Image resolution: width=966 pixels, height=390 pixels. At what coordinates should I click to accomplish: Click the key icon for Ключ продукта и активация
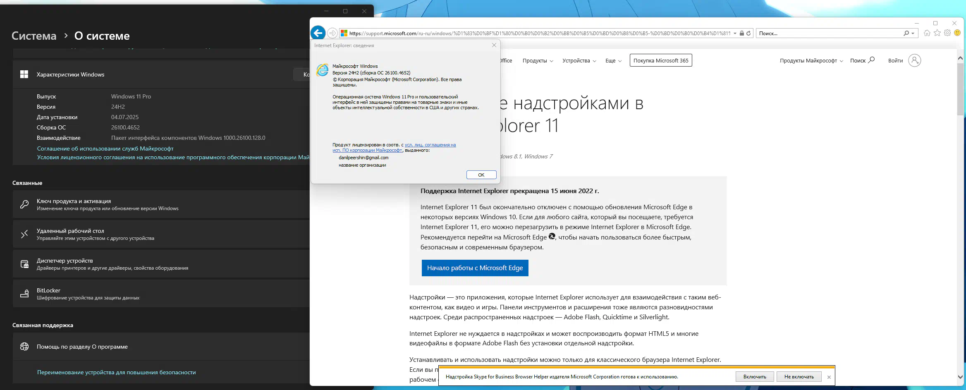click(24, 204)
